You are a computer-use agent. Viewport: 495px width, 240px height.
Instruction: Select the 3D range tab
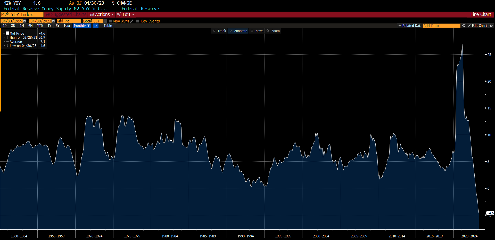pos(13,26)
